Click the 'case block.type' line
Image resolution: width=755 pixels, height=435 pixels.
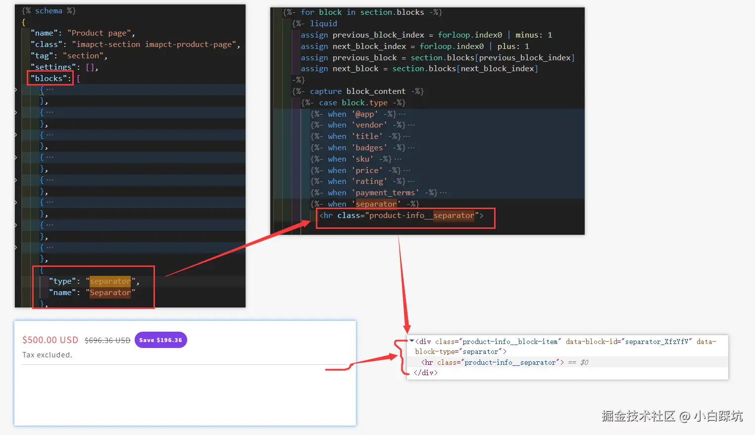353,103
